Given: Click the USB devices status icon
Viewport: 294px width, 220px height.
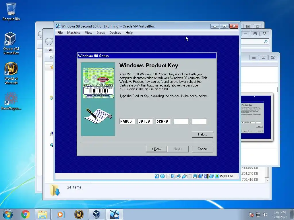Looking at the screenshot, I should point(184,176).
